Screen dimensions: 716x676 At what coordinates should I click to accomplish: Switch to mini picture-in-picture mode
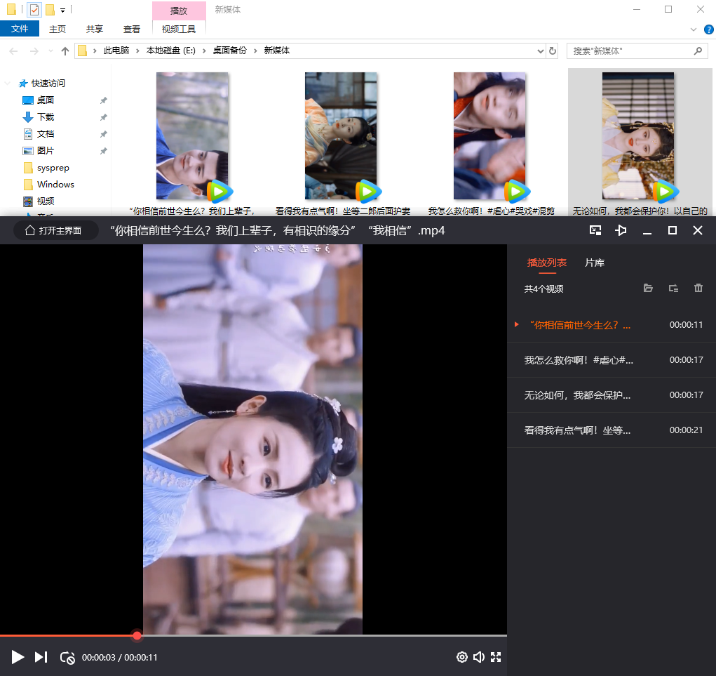coord(595,230)
